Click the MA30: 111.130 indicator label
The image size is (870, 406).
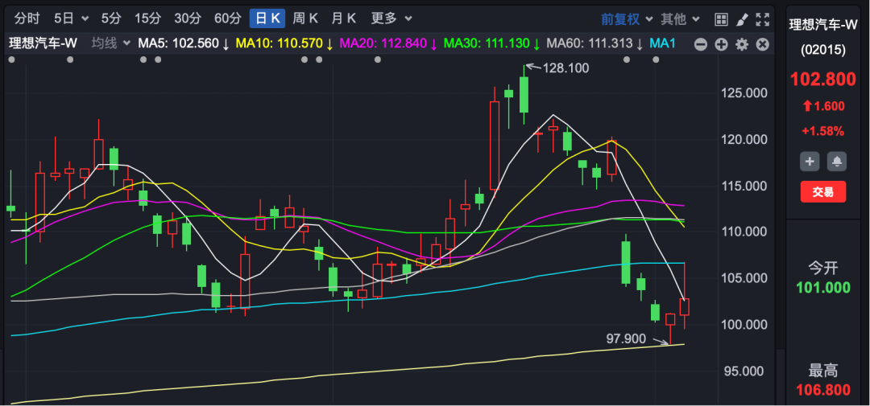493,43
